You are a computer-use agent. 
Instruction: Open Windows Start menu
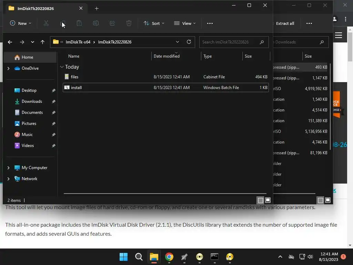point(123,257)
